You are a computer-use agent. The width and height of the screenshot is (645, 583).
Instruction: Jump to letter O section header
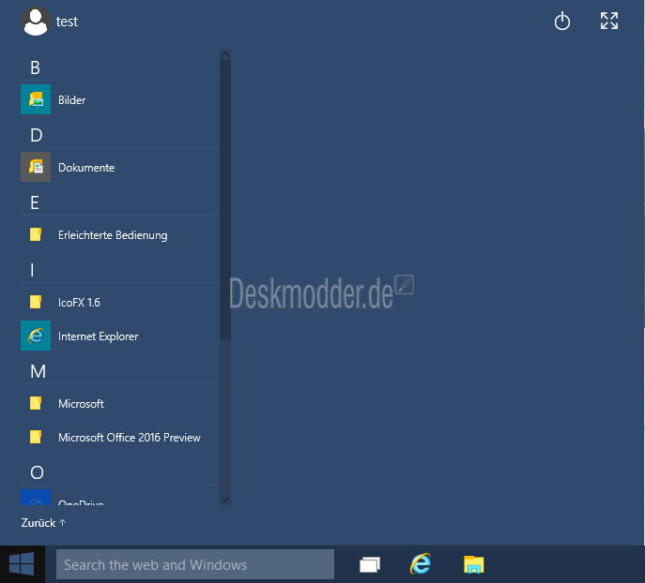point(37,472)
